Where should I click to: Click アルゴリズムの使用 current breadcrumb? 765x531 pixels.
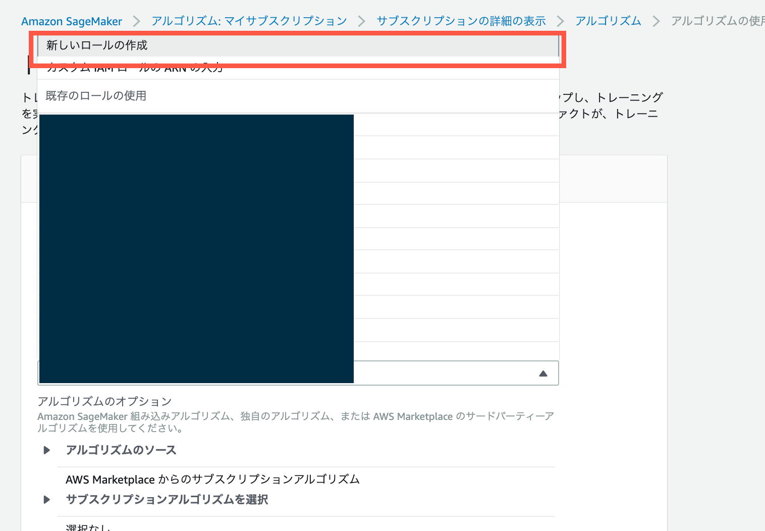pyautogui.click(x=717, y=21)
